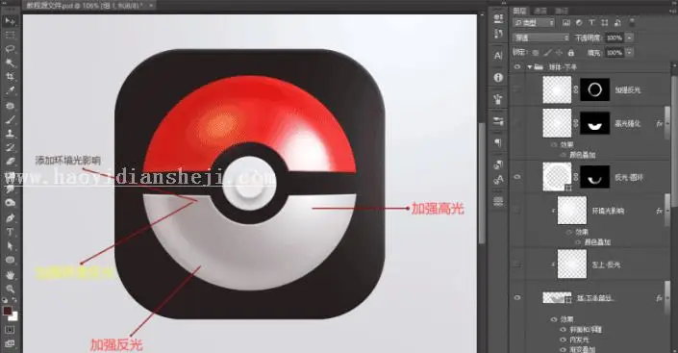Filter layers by smart object icon

pos(617,22)
